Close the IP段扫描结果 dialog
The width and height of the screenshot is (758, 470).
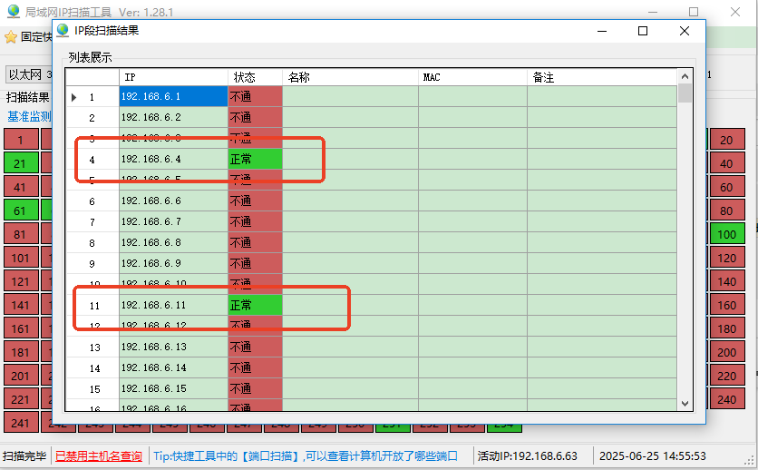[685, 31]
